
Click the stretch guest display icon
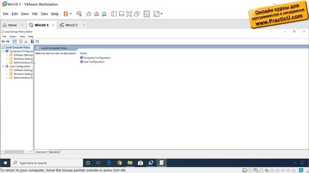click(156, 14)
